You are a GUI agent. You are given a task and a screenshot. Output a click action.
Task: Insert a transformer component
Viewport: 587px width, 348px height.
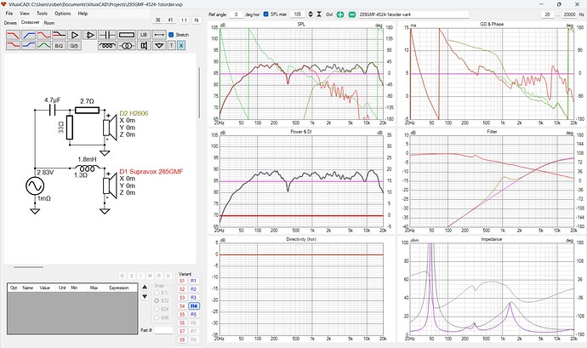tap(127, 46)
